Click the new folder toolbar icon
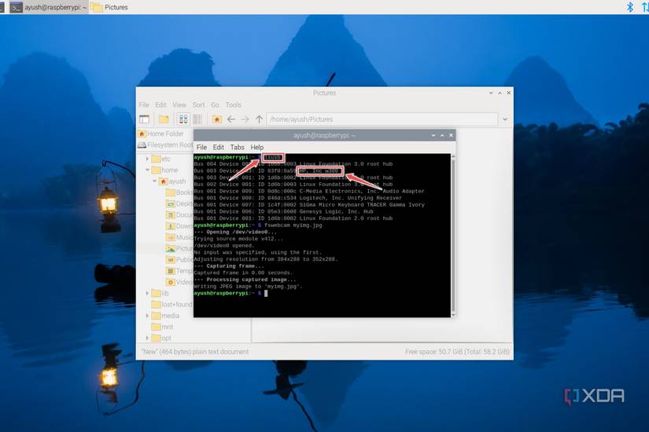Image resolution: width=649 pixels, height=432 pixels. point(164,119)
